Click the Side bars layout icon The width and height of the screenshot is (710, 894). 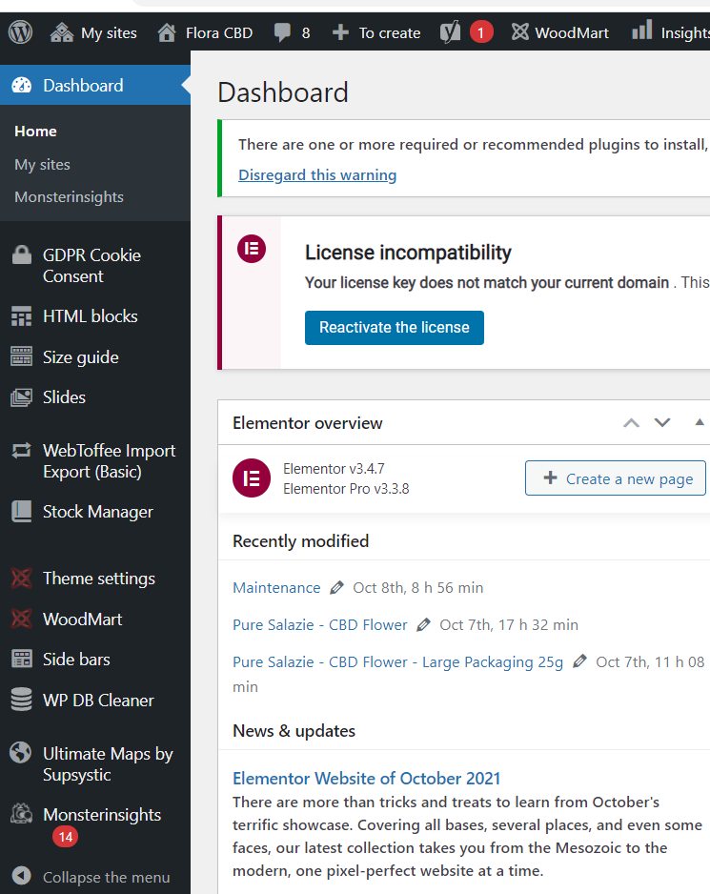(22, 660)
